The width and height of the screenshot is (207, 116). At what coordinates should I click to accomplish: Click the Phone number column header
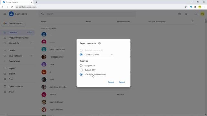[x=123, y=21]
